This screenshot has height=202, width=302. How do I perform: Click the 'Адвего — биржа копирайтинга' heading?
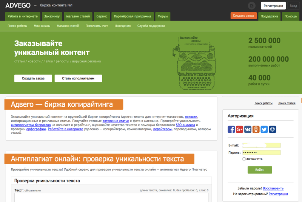(x=64, y=104)
